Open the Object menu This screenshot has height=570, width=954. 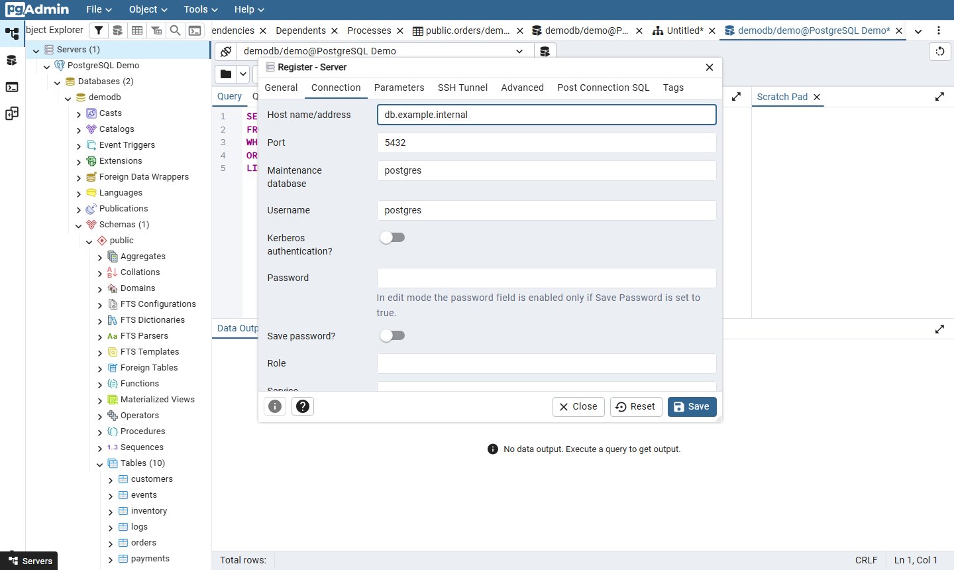pos(148,9)
